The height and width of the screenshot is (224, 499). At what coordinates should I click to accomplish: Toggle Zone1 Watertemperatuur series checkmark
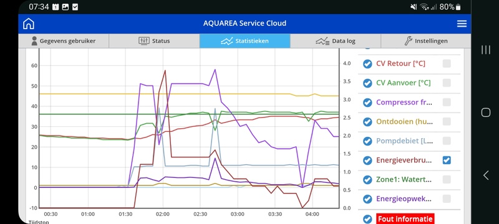[367, 180]
